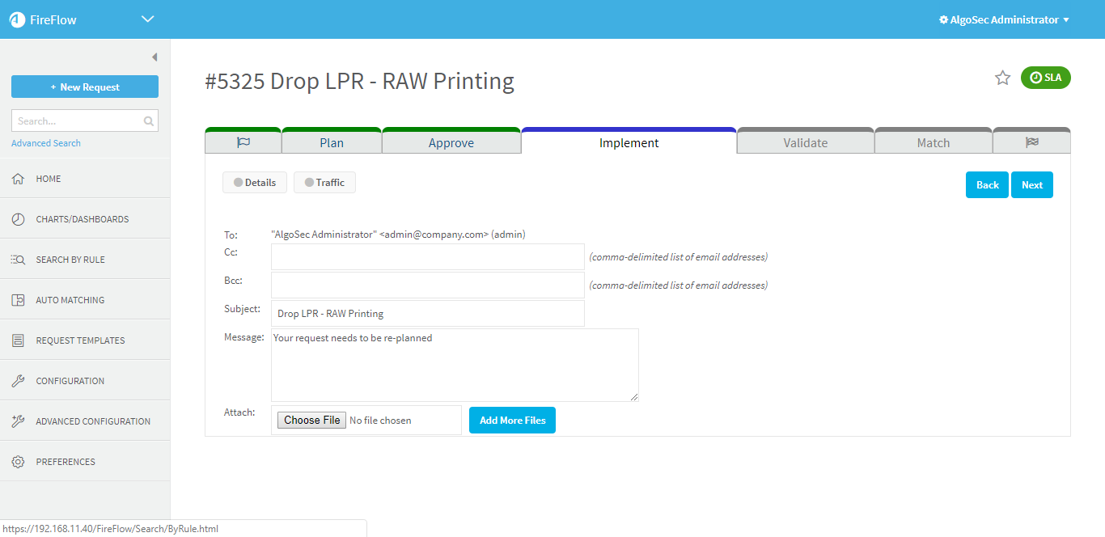Toggle the Traffic section
This screenshot has height=537, width=1105.
(x=324, y=183)
